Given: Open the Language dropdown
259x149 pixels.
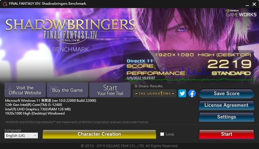Looking at the screenshot, I should pyautogui.click(x=21, y=136).
